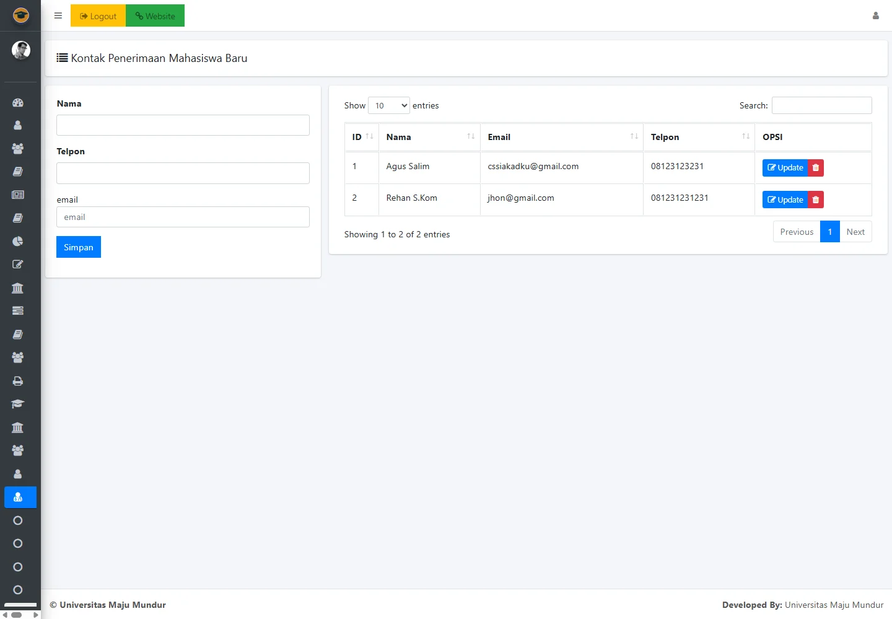Click the yellow Logout button

coord(98,15)
